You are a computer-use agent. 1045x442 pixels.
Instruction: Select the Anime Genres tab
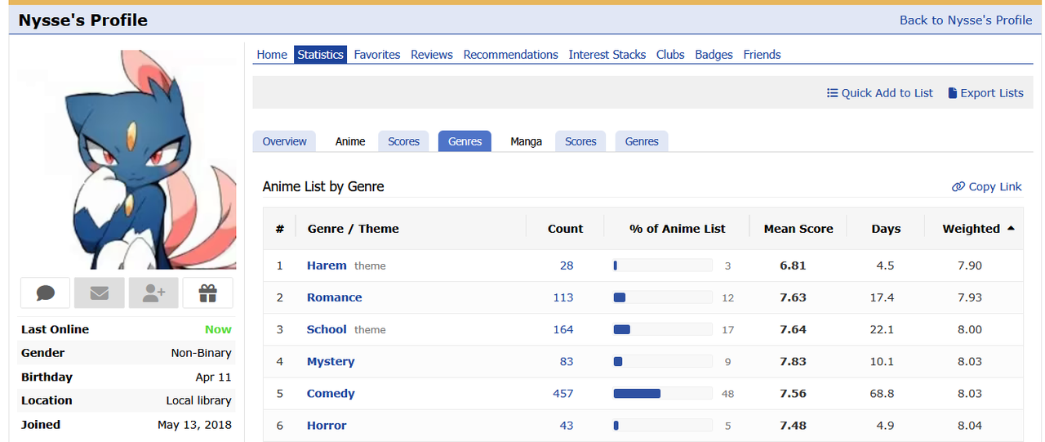click(x=465, y=141)
